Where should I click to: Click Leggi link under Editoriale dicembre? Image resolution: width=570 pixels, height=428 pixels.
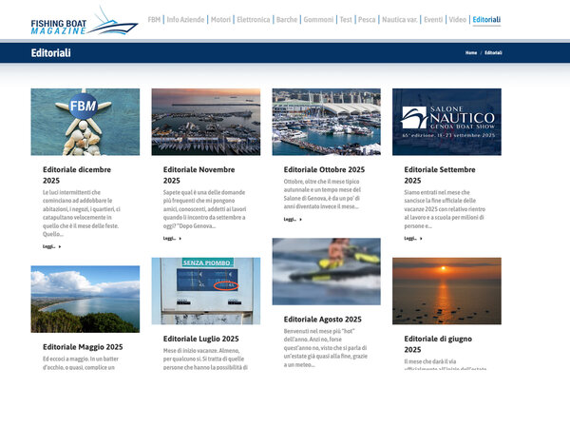point(51,246)
